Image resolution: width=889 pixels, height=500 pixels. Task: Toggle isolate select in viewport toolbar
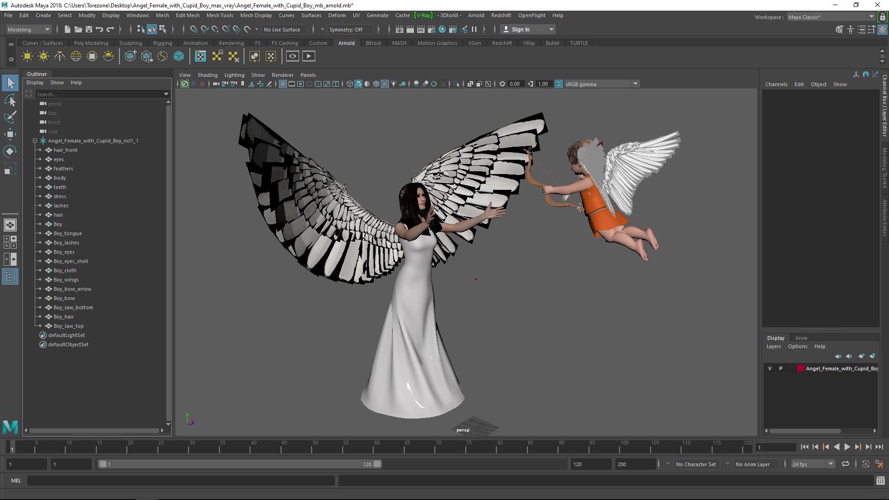[x=457, y=84]
